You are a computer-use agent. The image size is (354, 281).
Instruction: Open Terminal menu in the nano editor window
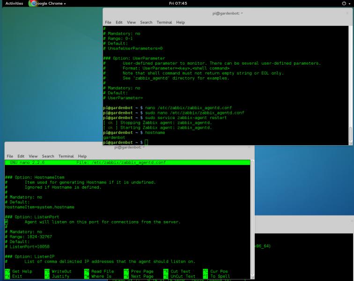(x=66, y=156)
